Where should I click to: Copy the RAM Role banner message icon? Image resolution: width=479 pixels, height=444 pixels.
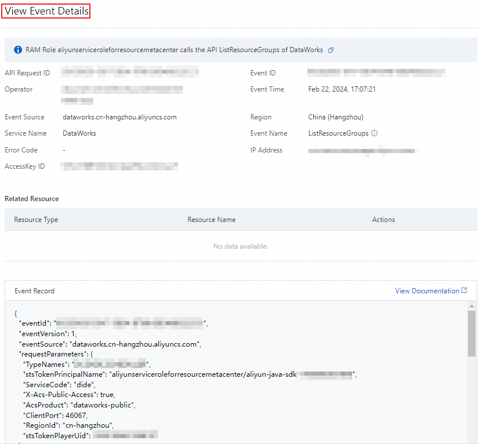331,50
